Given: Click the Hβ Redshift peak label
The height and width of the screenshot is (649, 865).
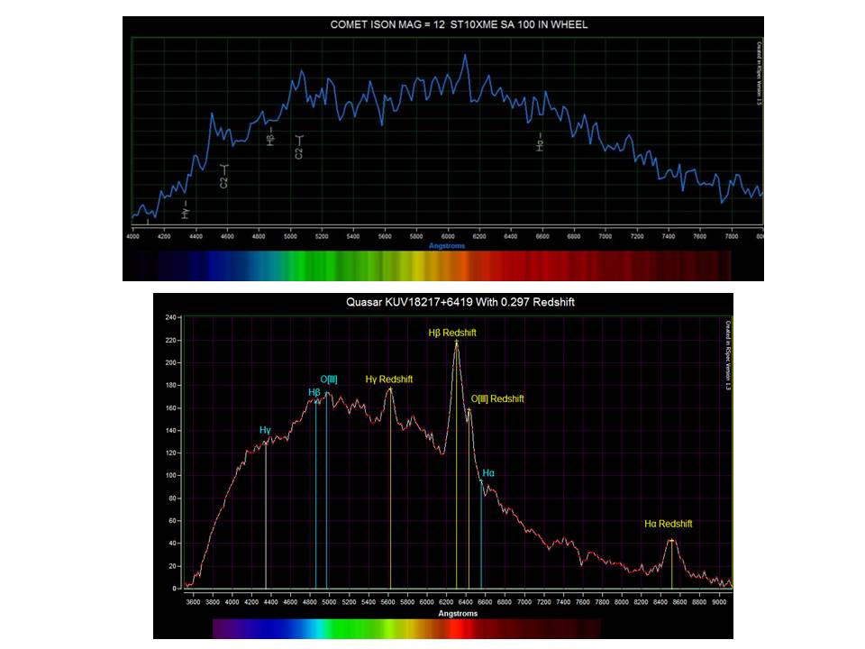Looking at the screenshot, I should click(451, 333).
